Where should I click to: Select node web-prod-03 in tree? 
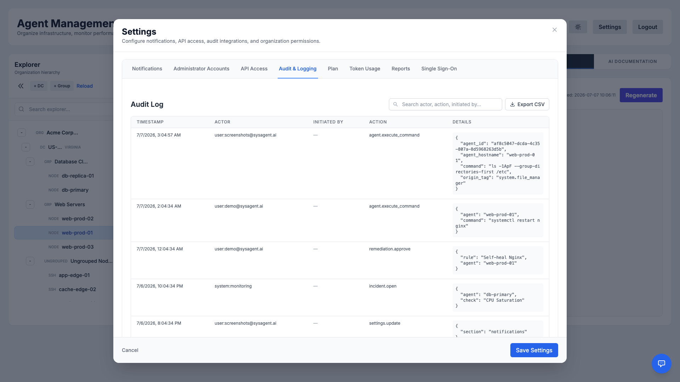coord(78,247)
